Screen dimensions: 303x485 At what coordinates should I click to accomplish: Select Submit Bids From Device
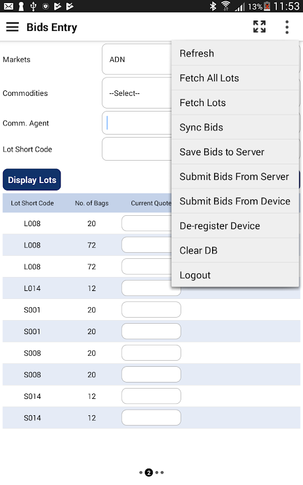(x=235, y=201)
